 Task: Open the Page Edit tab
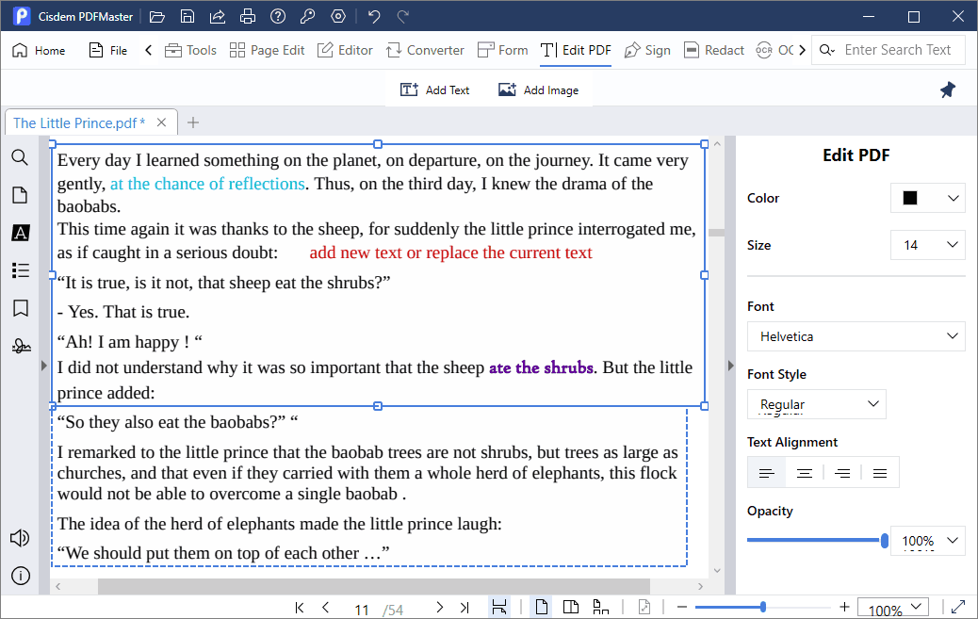tap(267, 50)
